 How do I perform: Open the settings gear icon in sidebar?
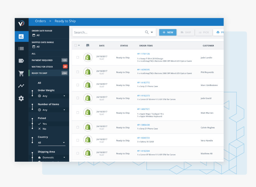(x=21, y=98)
